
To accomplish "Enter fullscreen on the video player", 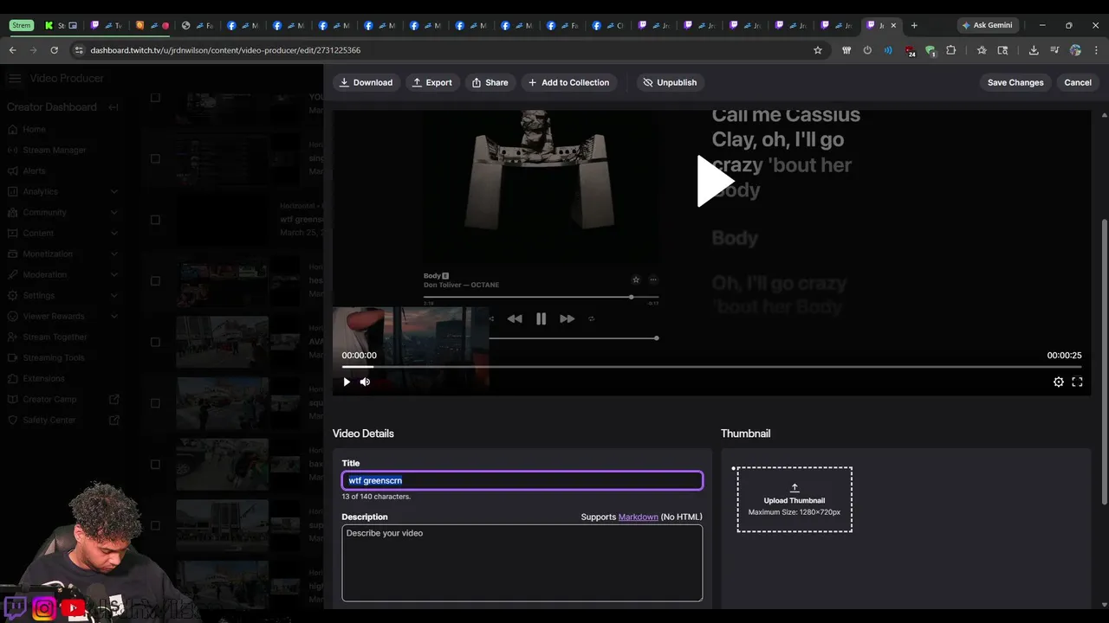I will (1077, 382).
